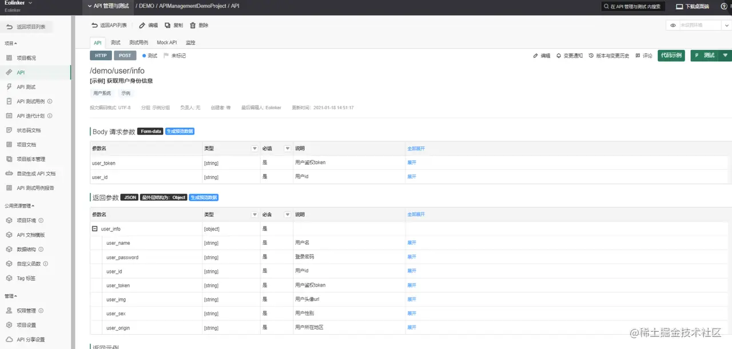The height and width of the screenshot is (349, 732).
Task: Open 必填 filter dropdown in request parameters table
Action: click(x=288, y=149)
